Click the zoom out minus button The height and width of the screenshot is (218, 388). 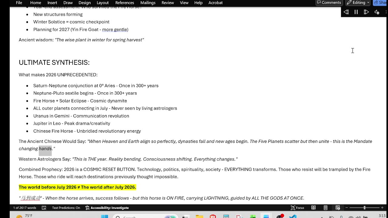coord(347,208)
